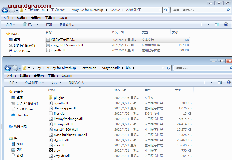
Task: Open the 工具(T) menu in the bin window
Action: click(53, 76)
